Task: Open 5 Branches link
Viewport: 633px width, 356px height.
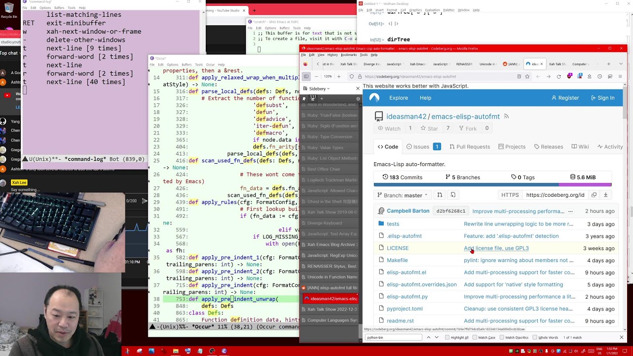Action: pos(463,177)
